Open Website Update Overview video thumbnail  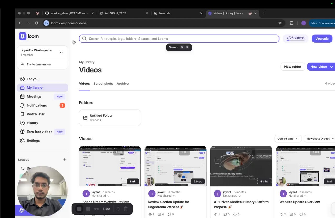pyautogui.click(x=305, y=166)
